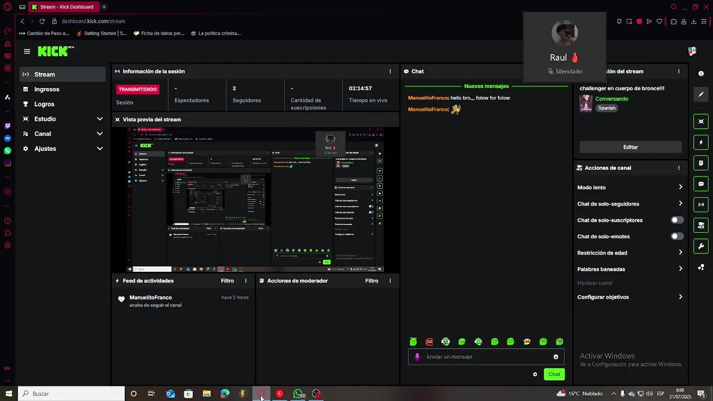Toggle the chat bubble widget icon
Image resolution: width=713 pixels, height=401 pixels.
pyautogui.click(x=701, y=184)
